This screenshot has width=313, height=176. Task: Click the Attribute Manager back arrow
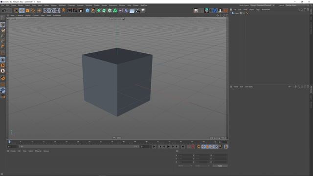click(290, 87)
